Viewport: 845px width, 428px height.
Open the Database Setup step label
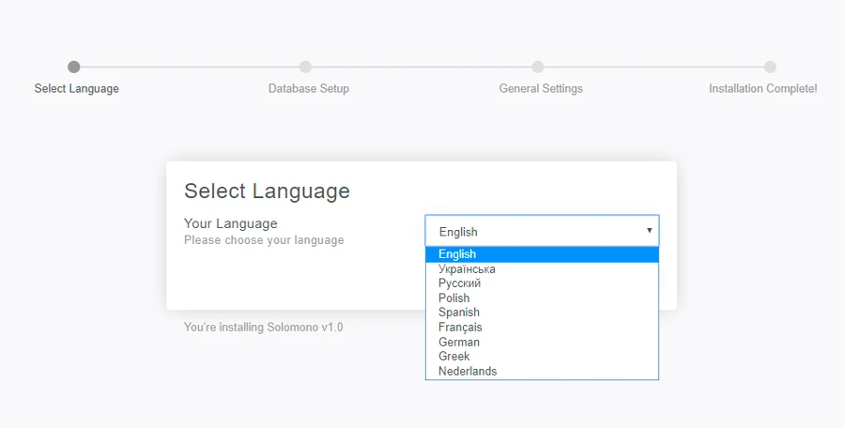point(308,89)
